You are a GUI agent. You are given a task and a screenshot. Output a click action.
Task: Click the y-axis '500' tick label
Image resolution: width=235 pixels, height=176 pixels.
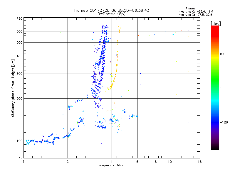(19, 43)
